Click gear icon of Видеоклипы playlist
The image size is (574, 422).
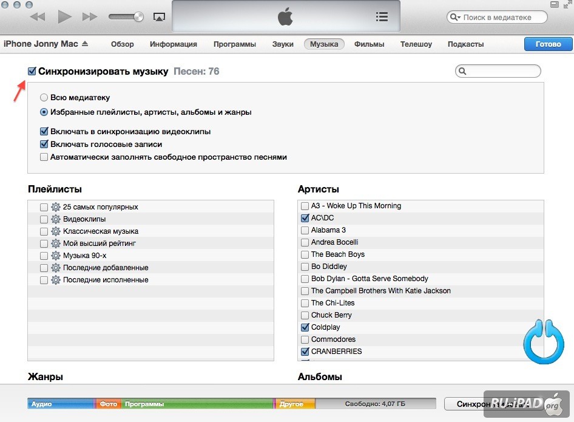click(56, 219)
